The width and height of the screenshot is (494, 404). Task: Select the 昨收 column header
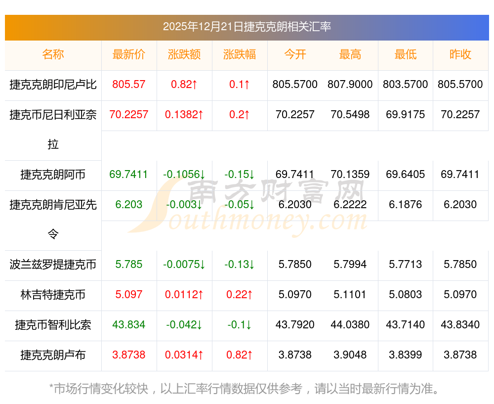click(460, 54)
